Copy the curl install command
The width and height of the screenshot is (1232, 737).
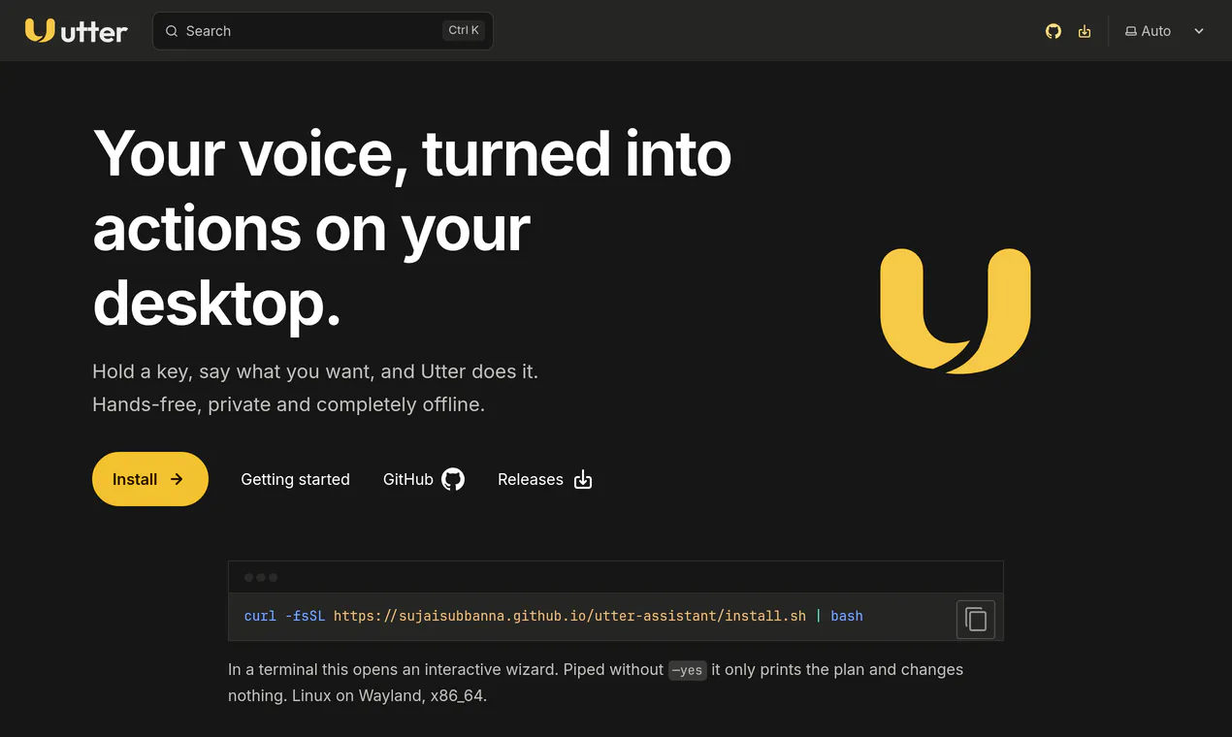[x=976, y=620]
